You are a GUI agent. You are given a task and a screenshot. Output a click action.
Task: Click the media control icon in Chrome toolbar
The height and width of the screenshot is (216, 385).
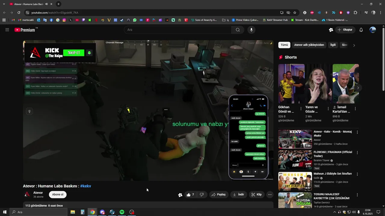click(x=366, y=13)
